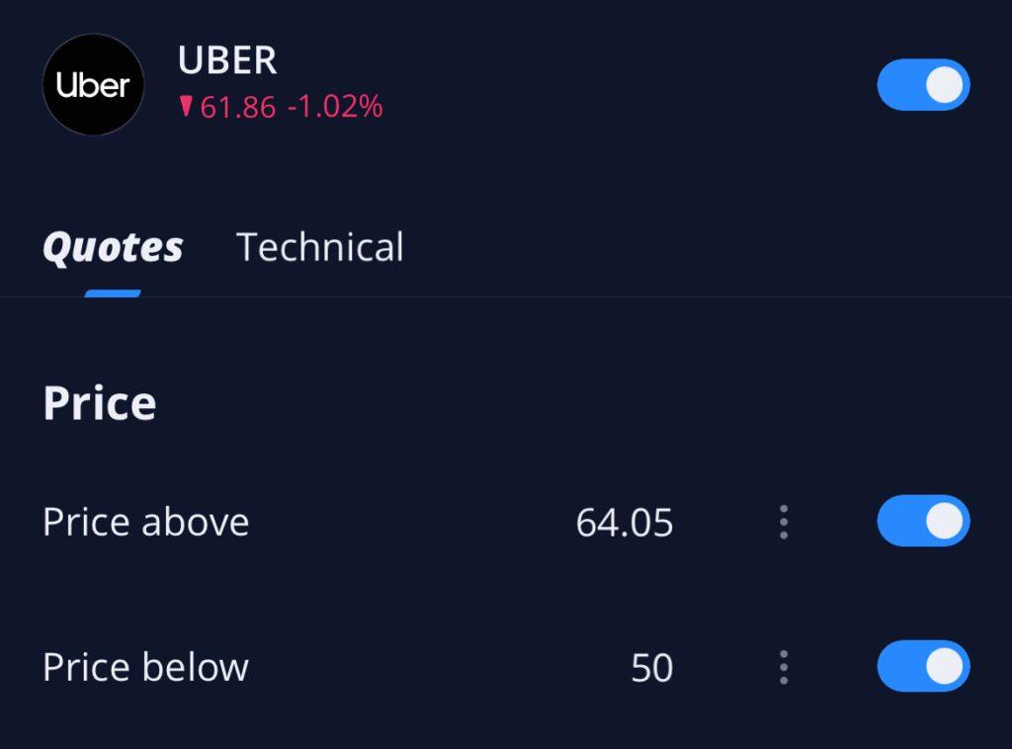Click the Uber wordmark inside the black circle

click(x=93, y=86)
